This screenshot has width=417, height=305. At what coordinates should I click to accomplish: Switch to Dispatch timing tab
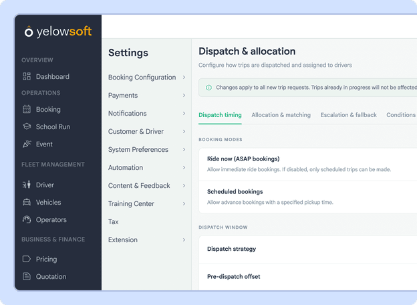pos(220,115)
